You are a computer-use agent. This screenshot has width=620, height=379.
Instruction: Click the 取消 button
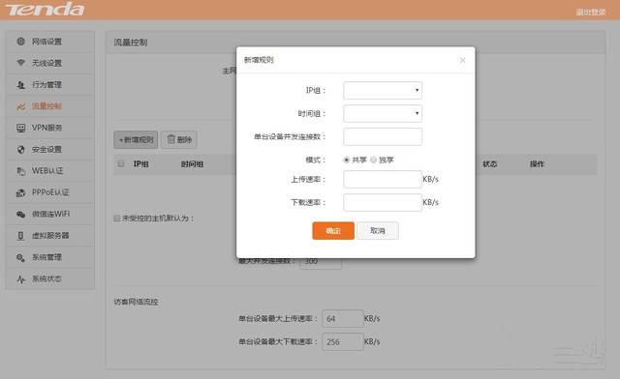(378, 230)
